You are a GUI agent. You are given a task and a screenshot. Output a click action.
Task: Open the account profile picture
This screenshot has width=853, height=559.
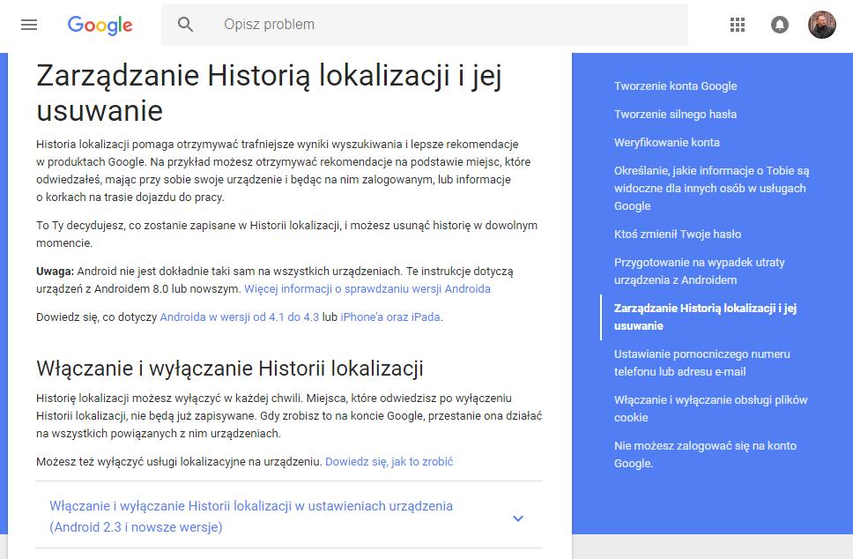click(x=821, y=25)
